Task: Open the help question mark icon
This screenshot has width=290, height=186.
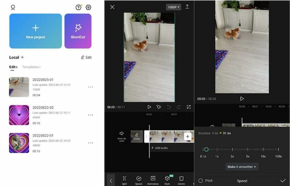Action: (x=79, y=7)
